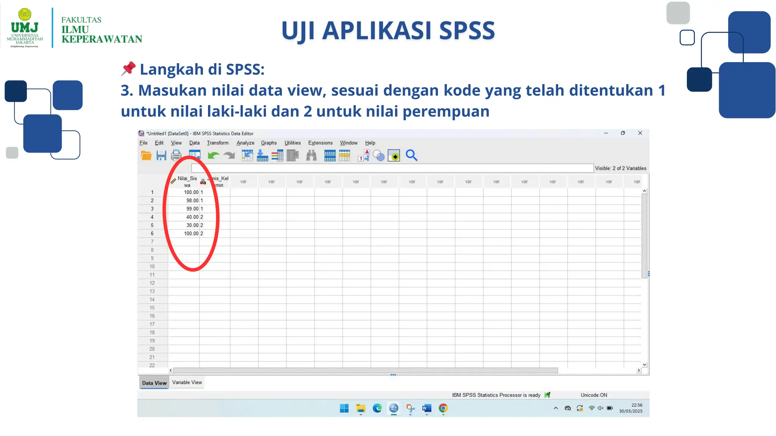The width and height of the screenshot is (776, 436).
Task: Click the cell editor input bar
Action: [x=393, y=168]
